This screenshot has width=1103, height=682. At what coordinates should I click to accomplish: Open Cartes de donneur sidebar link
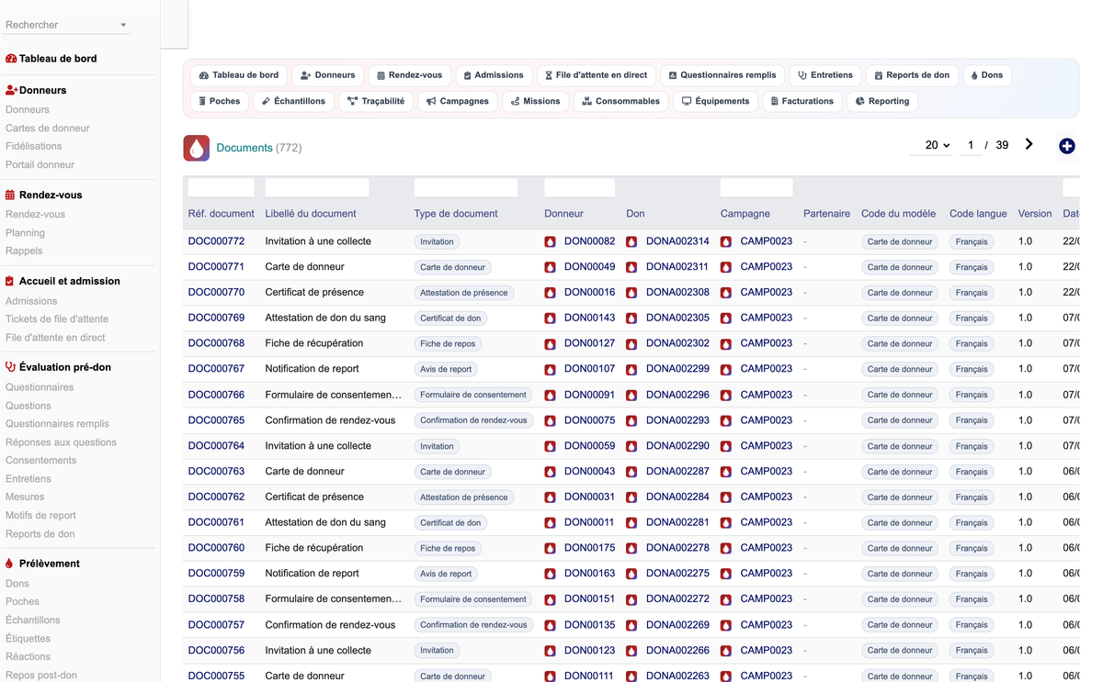48,129
